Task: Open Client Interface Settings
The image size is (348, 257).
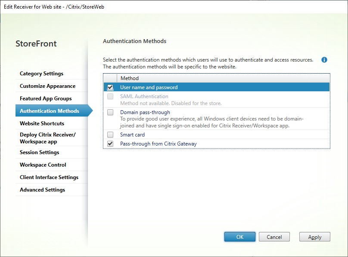Action: click(x=49, y=177)
